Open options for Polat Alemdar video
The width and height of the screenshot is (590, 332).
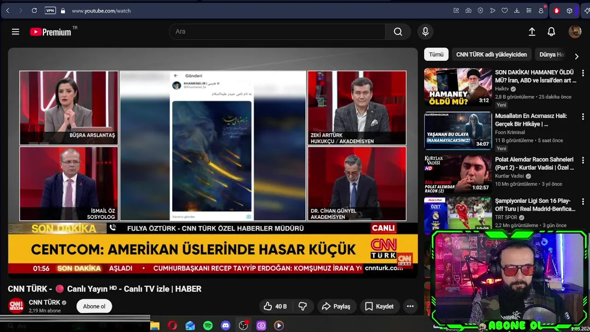click(583, 160)
